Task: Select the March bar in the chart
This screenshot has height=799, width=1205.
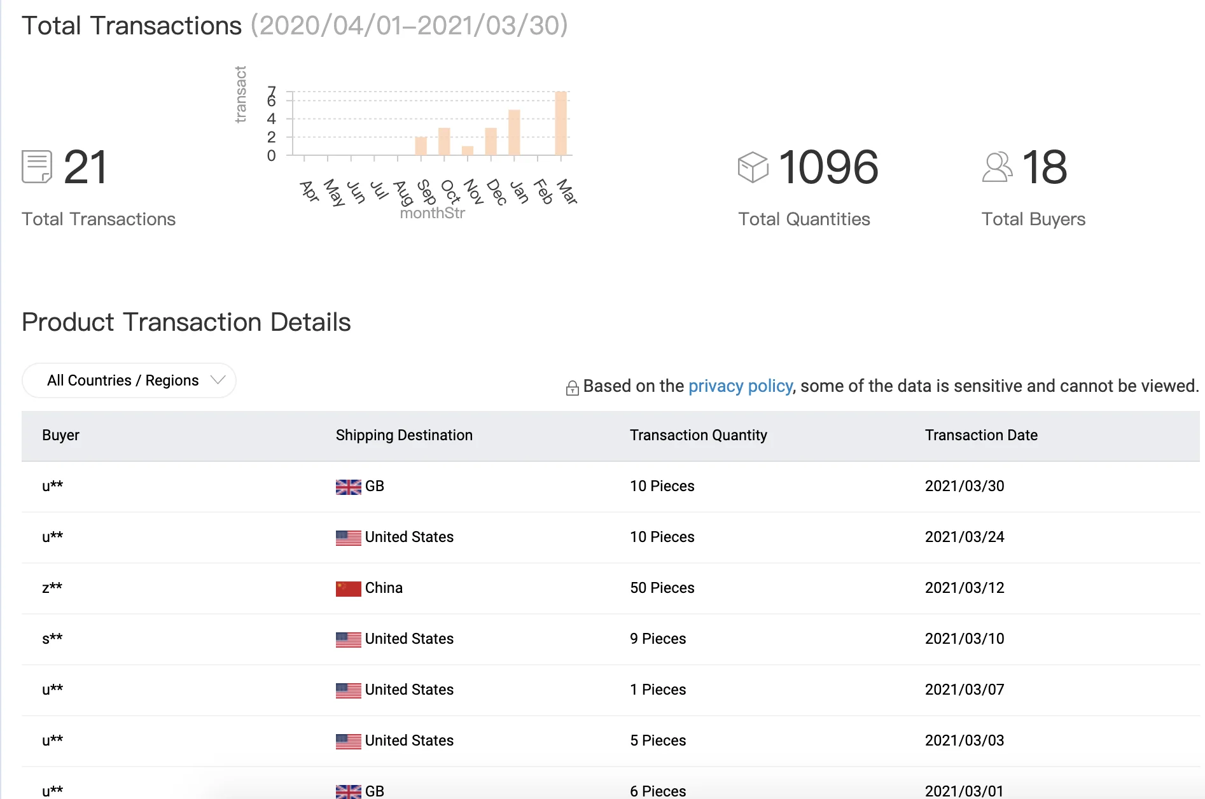Action: click(561, 123)
